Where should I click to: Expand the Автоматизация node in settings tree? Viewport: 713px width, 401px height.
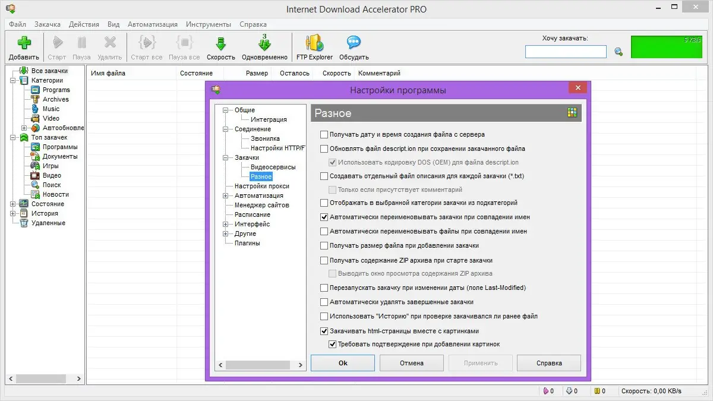click(x=225, y=195)
